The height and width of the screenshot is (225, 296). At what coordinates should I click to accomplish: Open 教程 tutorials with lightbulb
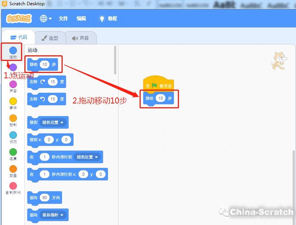point(108,18)
